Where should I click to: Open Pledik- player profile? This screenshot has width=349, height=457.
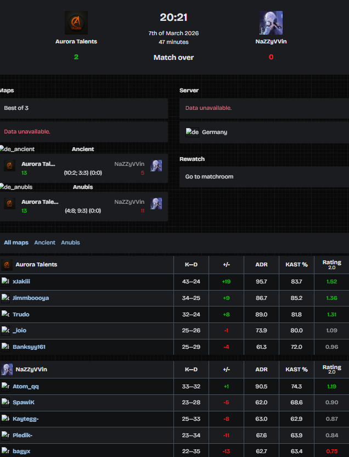point(22,435)
